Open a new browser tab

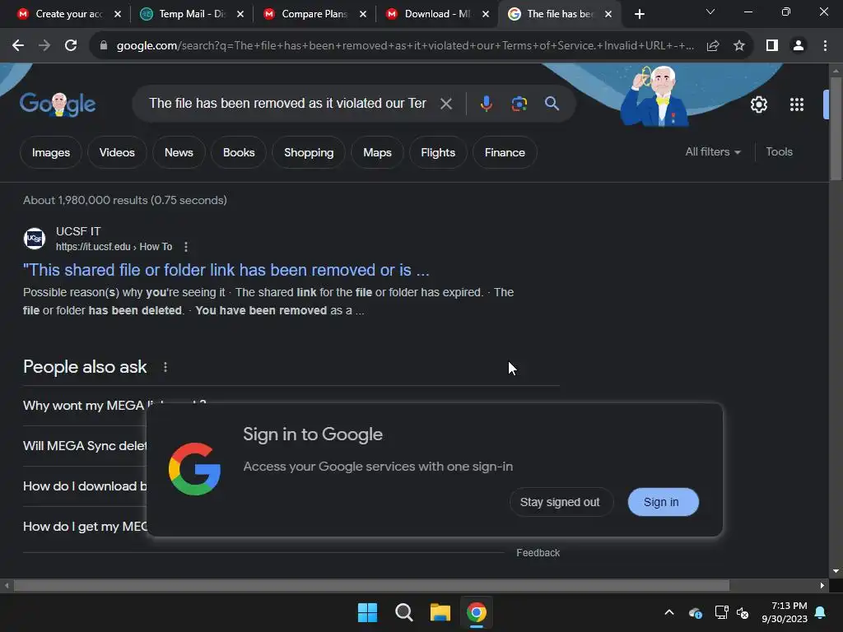[639, 14]
